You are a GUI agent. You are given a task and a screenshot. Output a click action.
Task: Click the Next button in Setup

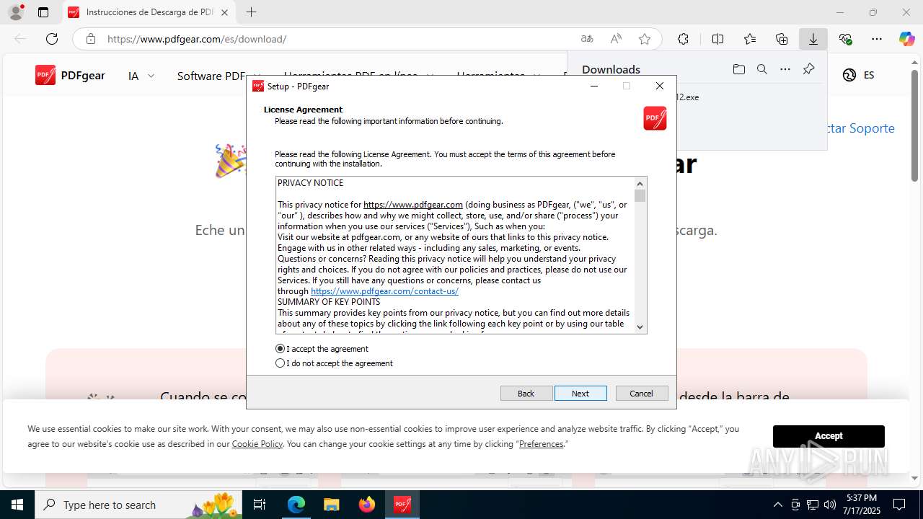coord(580,393)
